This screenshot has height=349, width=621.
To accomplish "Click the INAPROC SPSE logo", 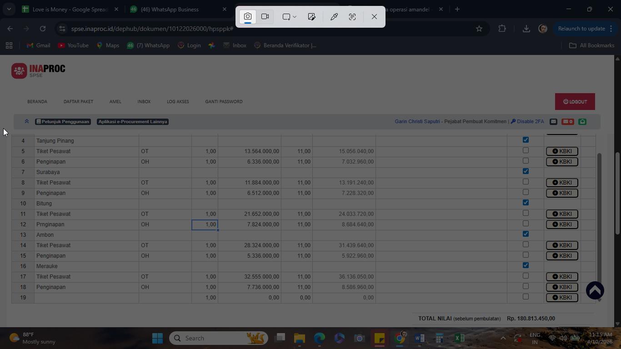I will [38, 71].
